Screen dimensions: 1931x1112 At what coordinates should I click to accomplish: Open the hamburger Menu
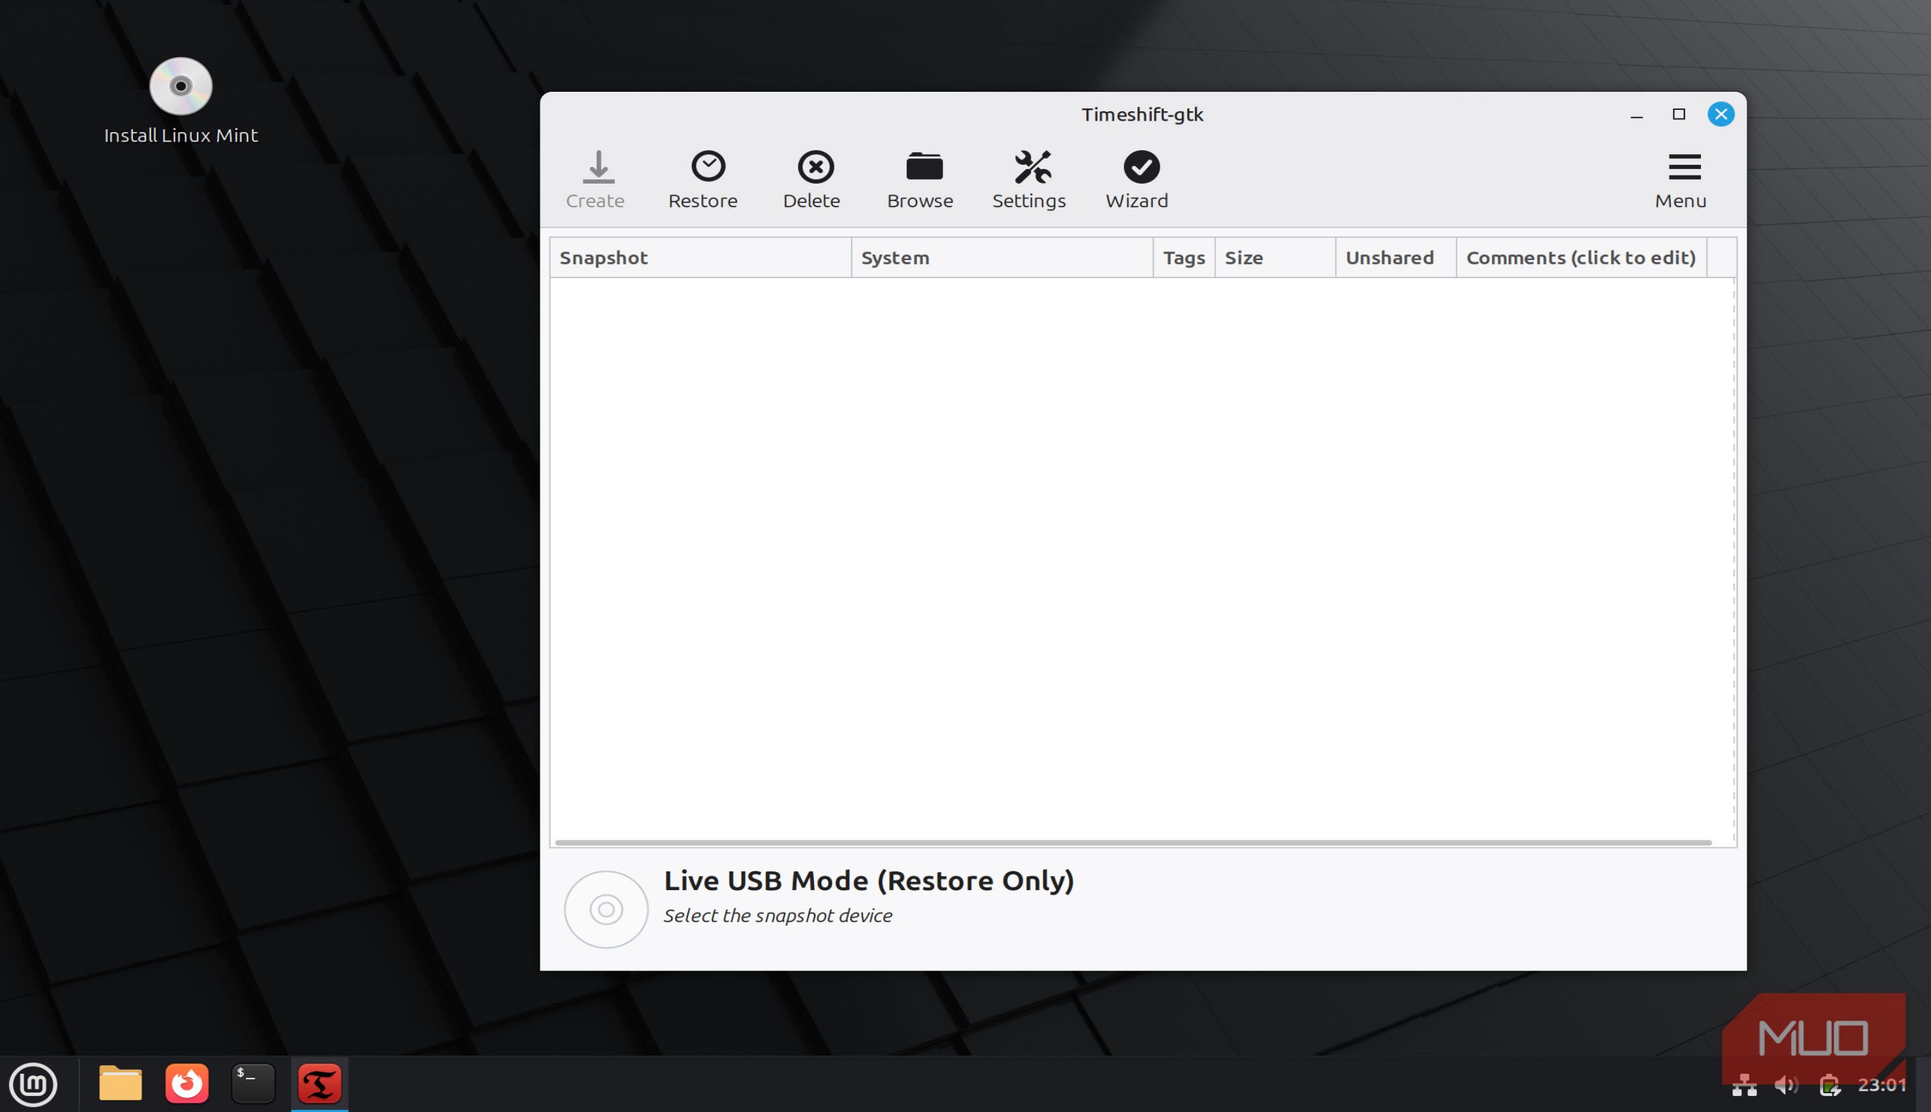[x=1681, y=180]
